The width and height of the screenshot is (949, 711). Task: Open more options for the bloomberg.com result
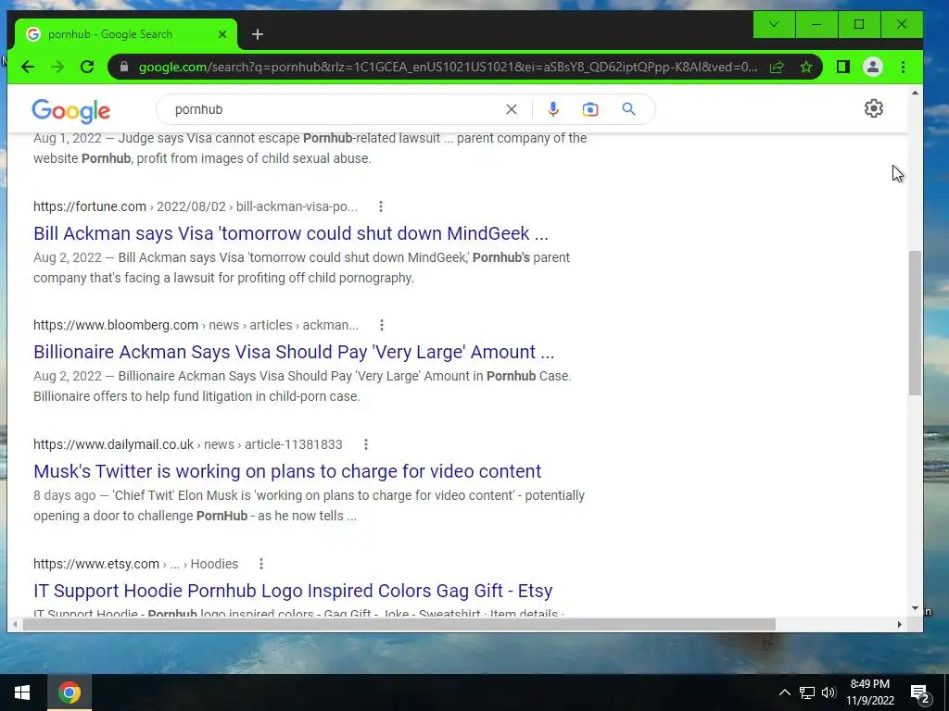coord(381,325)
